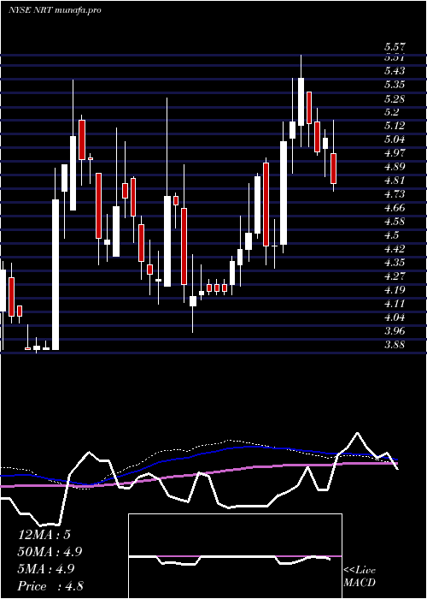Screen dimensions: 427x599
Task: Select the 3.88 price axis label
Action: click(x=395, y=346)
